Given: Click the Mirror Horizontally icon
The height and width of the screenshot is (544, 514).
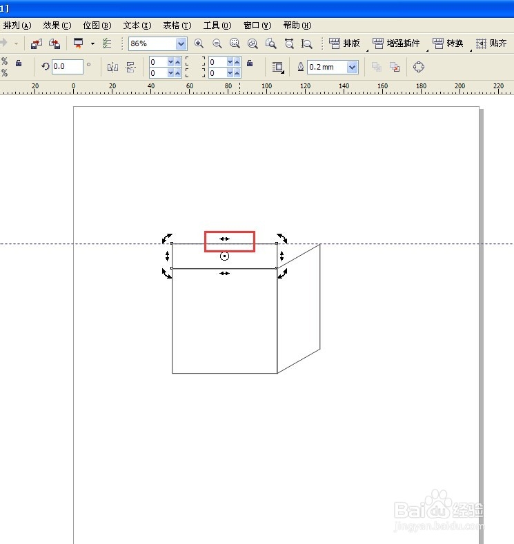Looking at the screenshot, I should 112,67.
